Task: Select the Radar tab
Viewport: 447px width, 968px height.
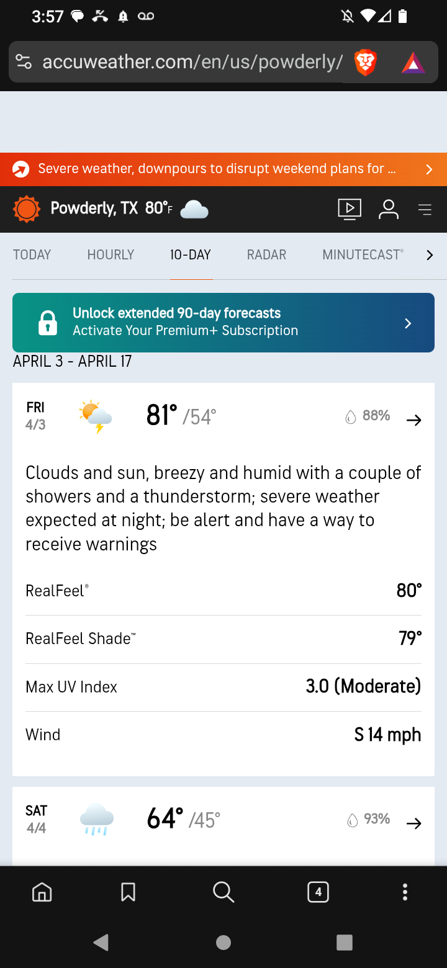Action: pos(266,255)
